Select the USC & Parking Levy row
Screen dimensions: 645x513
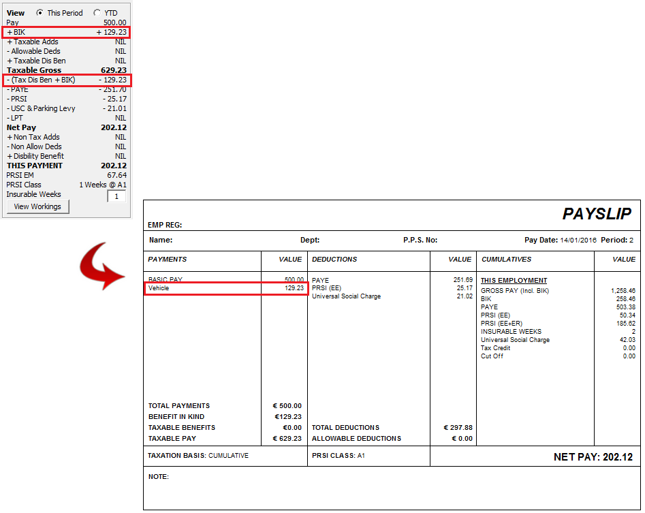pos(66,108)
